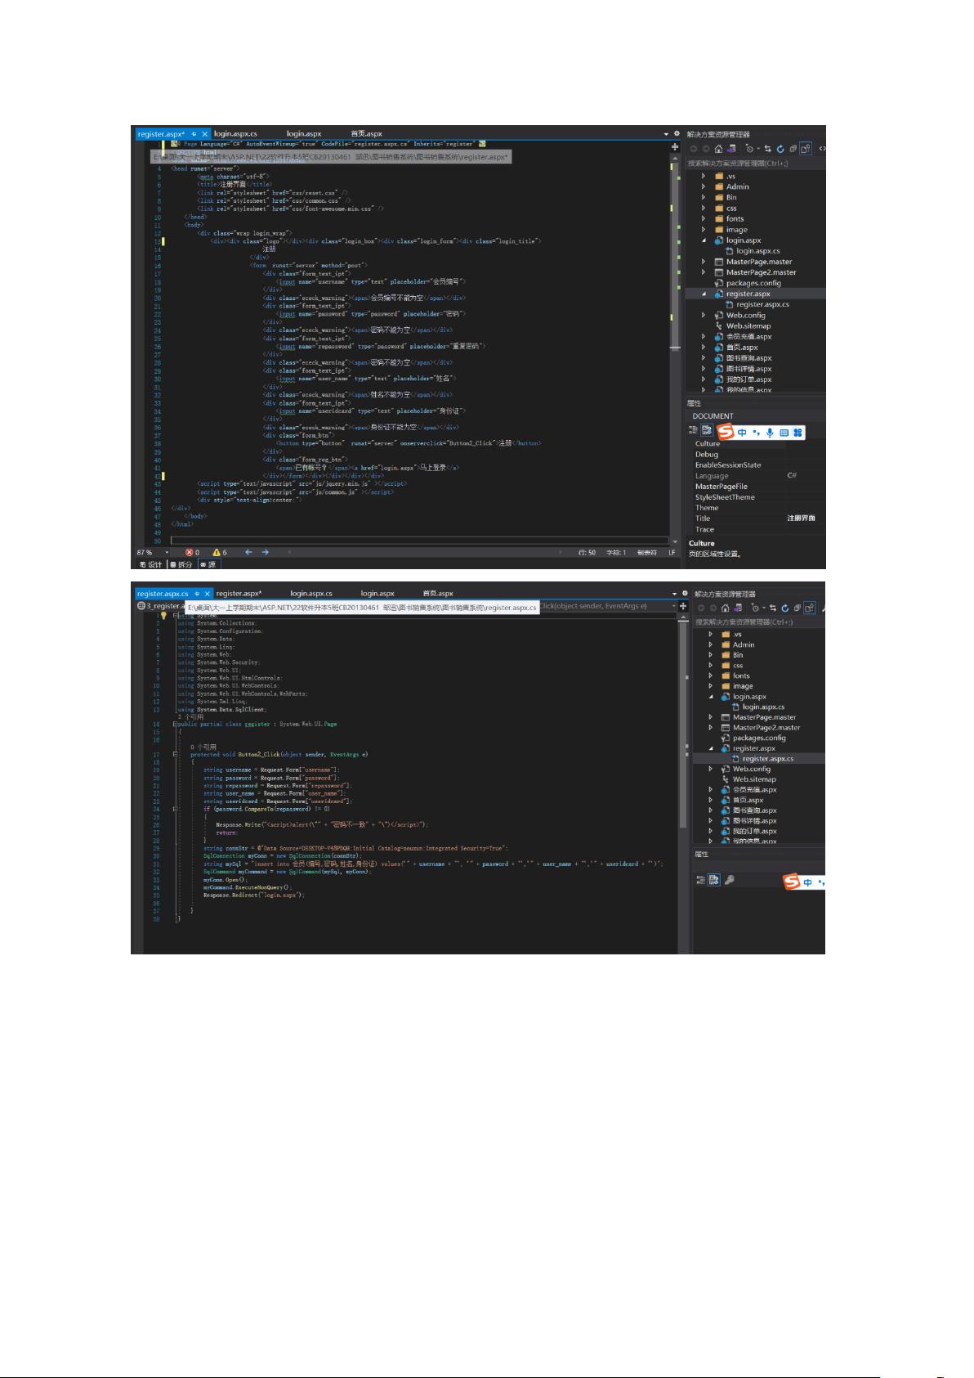This screenshot has height=1378, width=974.
Task: Click horizontal scrollbar in upper status row
Action: click(425, 552)
